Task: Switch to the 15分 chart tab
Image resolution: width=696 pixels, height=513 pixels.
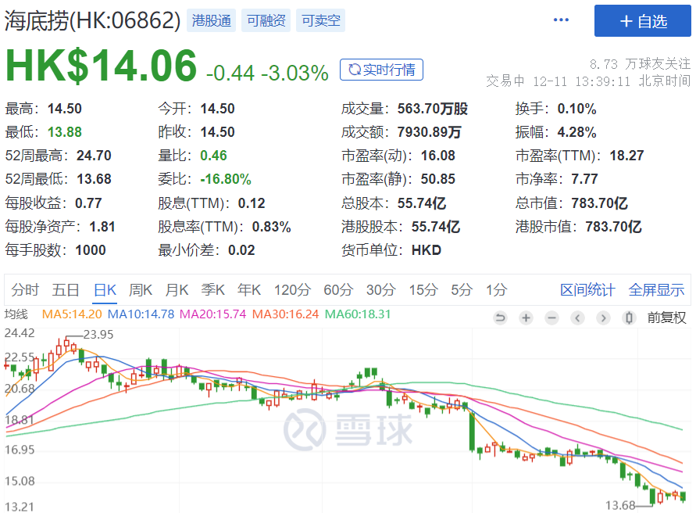Action: click(x=423, y=290)
